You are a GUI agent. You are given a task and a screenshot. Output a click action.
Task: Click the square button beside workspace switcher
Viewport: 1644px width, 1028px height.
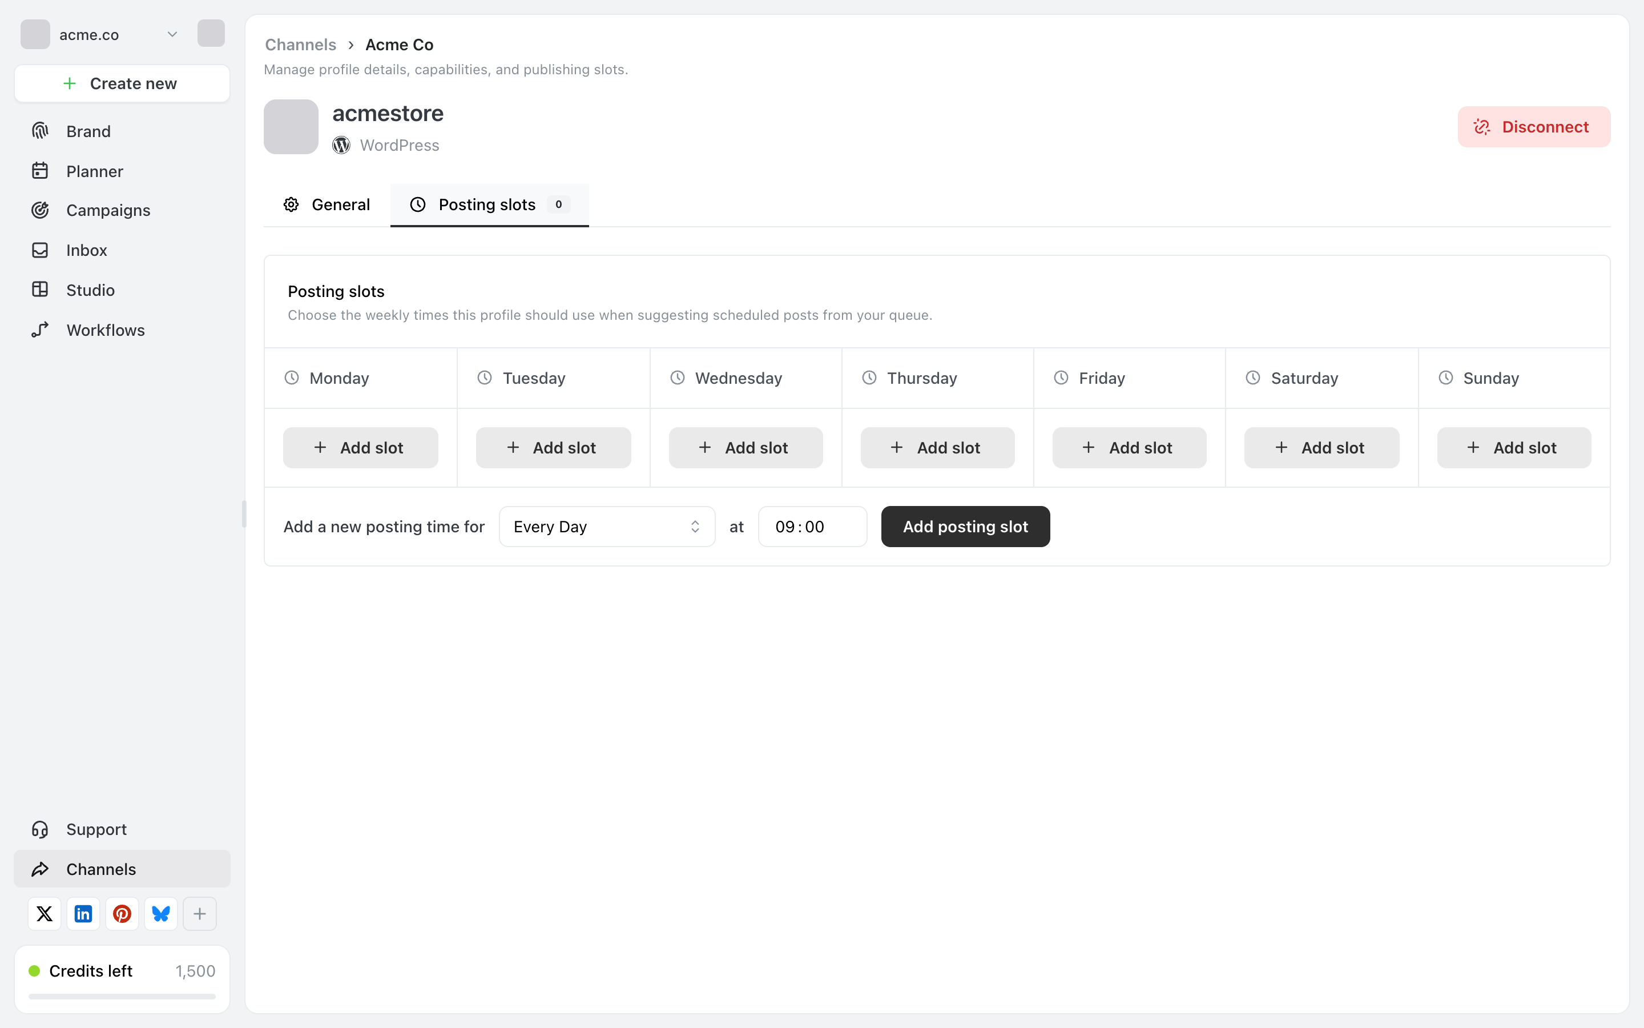coord(211,33)
